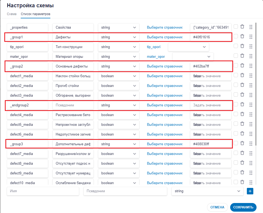Viewport: 263px width, 213px height.
Task: Click the СОХРАНИТЬ button
Action: (243, 207)
